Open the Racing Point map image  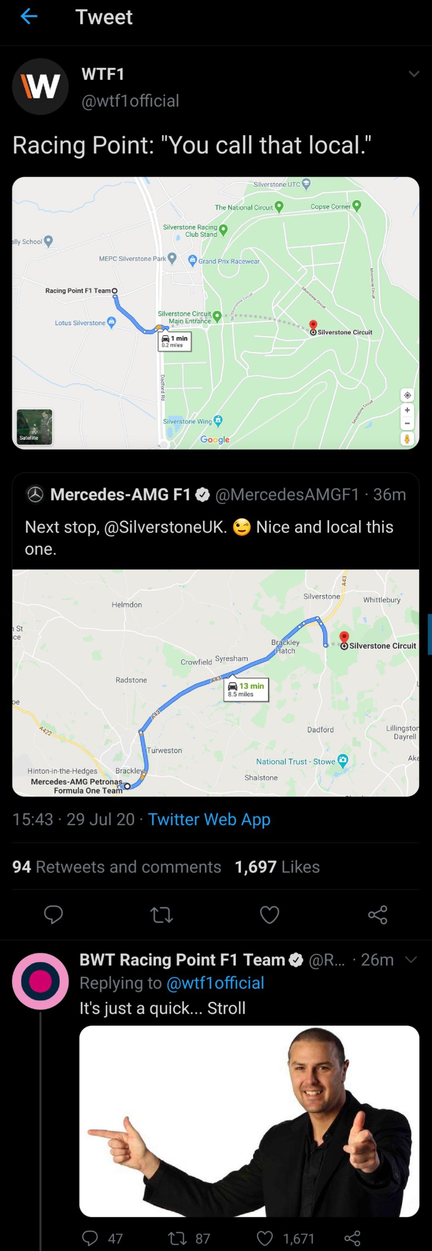click(x=215, y=313)
